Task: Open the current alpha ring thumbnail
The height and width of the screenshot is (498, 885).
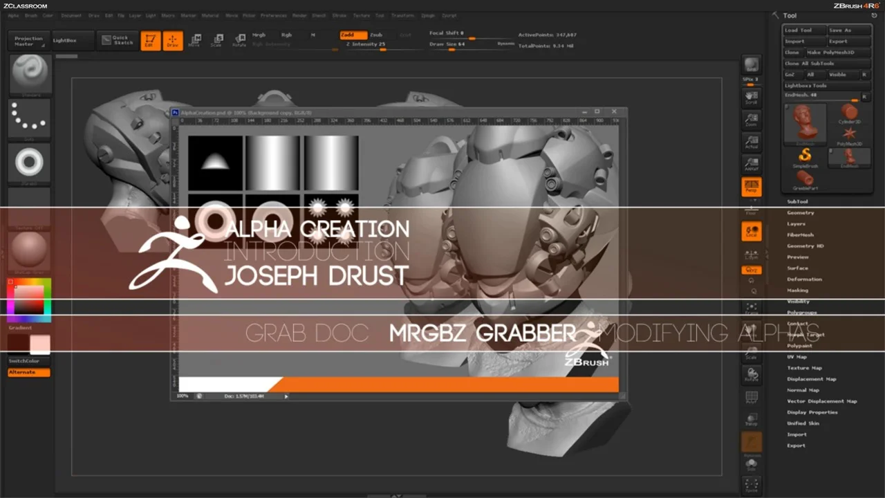Action: 30,163
